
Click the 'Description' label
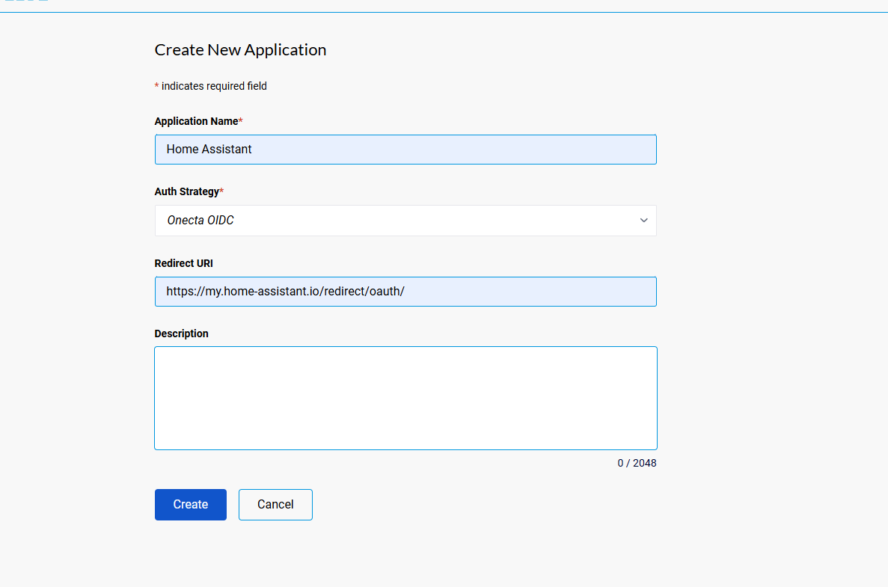181,334
